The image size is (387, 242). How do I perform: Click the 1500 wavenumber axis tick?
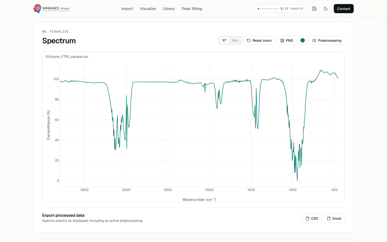(x=251, y=190)
